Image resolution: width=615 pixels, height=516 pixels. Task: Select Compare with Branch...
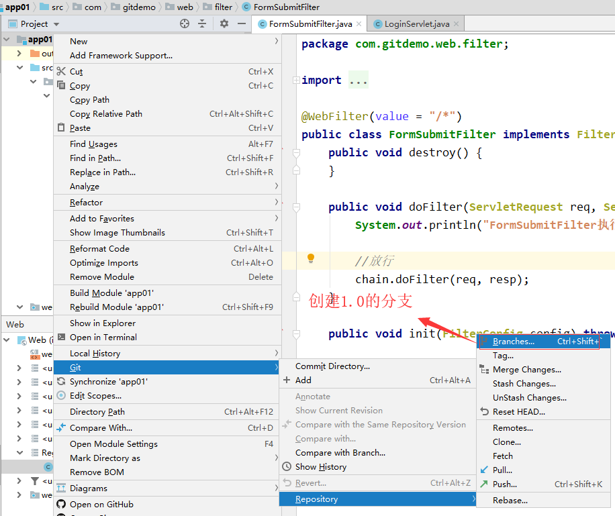point(378,452)
